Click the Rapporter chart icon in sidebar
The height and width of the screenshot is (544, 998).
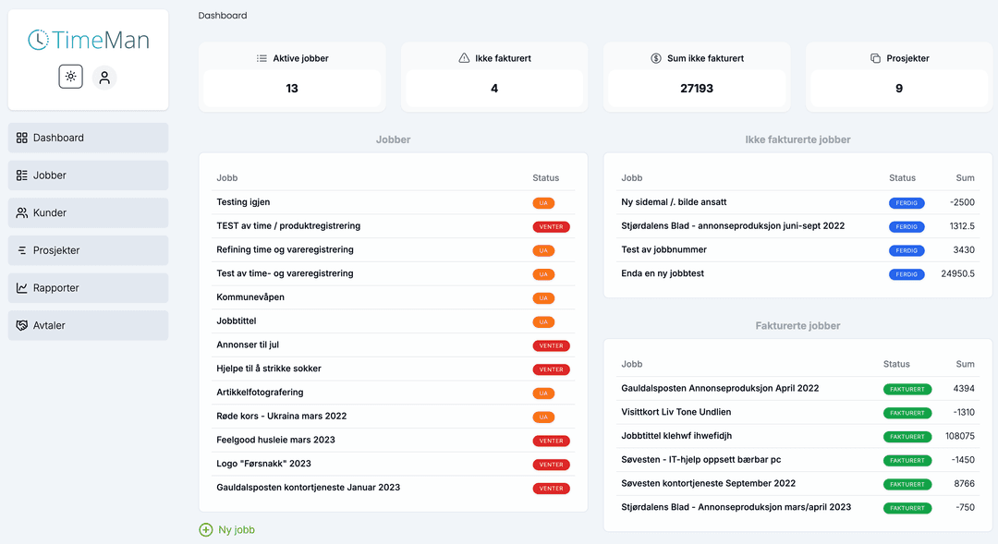(x=22, y=288)
